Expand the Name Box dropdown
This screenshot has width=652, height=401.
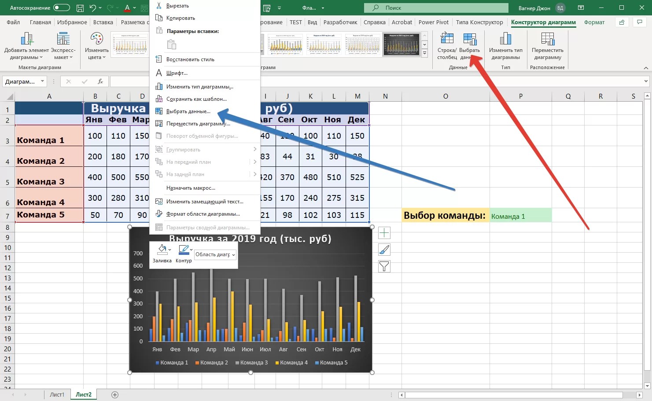coord(43,81)
